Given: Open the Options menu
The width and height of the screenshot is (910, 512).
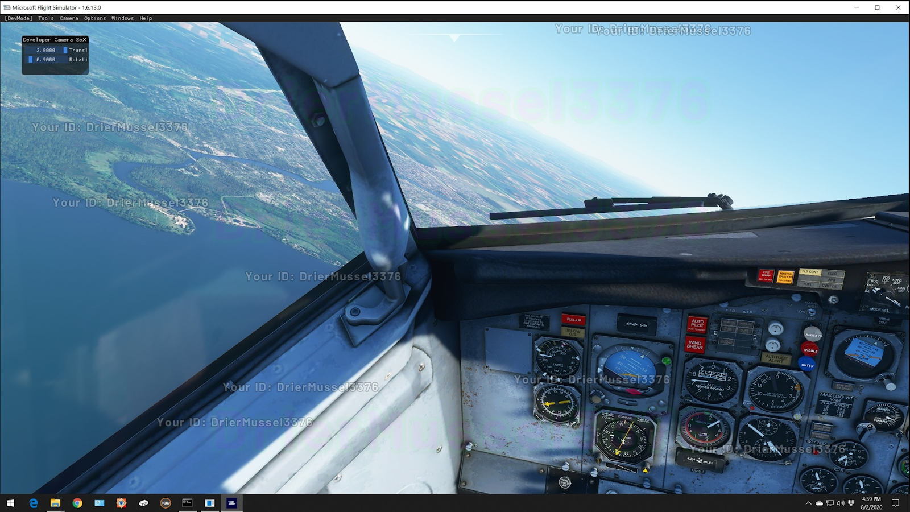Looking at the screenshot, I should [95, 18].
